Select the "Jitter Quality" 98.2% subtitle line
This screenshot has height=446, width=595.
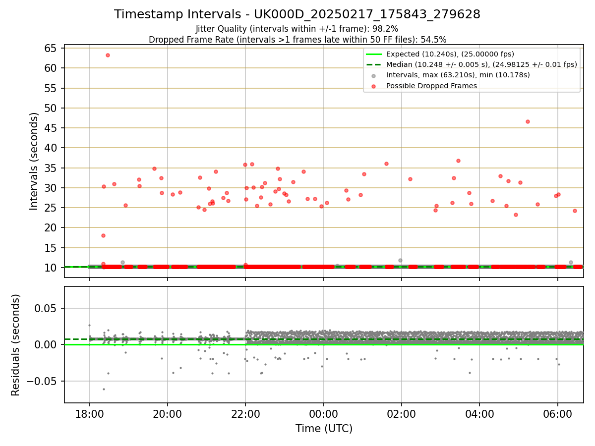pos(297,29)
